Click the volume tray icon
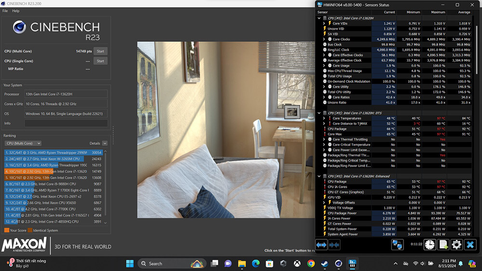Viewport: 482px width, 271px height. (x=423, y=264)
